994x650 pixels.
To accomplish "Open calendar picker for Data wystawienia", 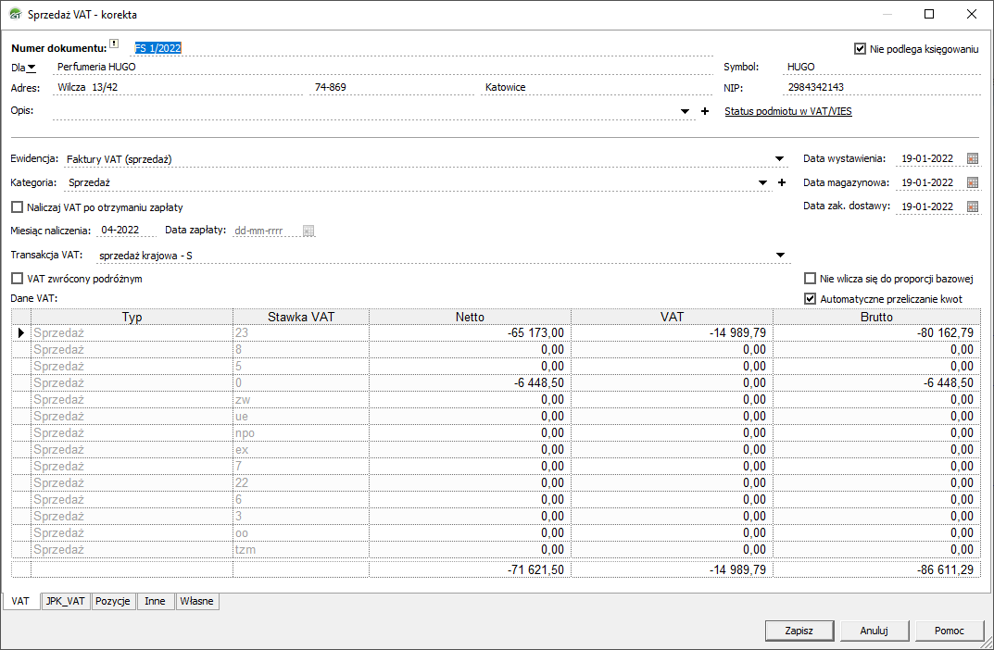I will coord(972,158).
